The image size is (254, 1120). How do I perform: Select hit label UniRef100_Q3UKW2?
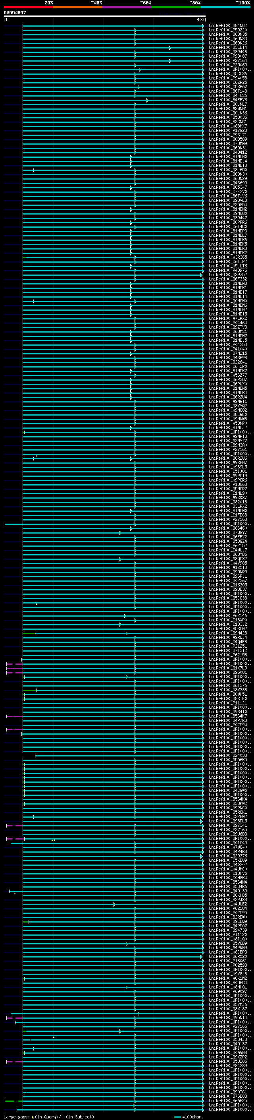pos(228,803)
